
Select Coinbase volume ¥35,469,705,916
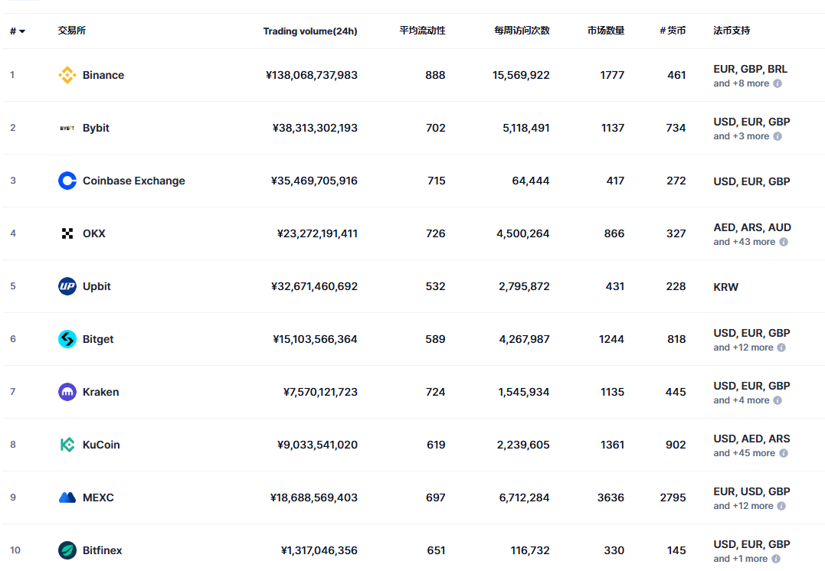pyautogui.click(x=314, y=181)
